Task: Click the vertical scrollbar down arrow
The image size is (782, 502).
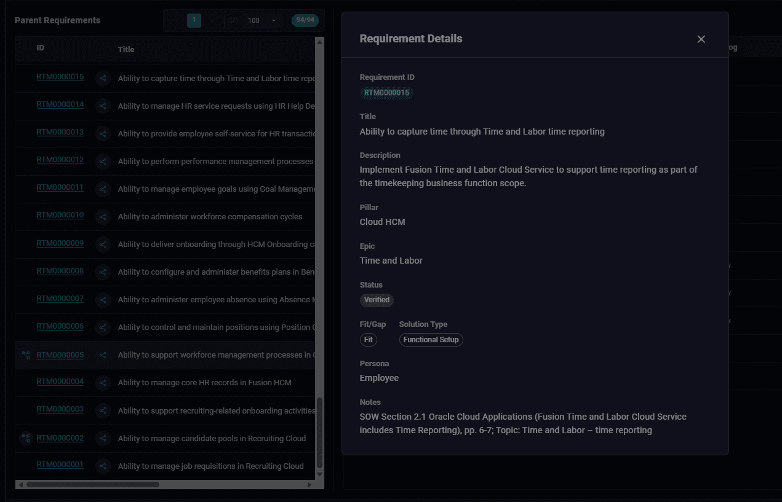Action: click(319, 474)
